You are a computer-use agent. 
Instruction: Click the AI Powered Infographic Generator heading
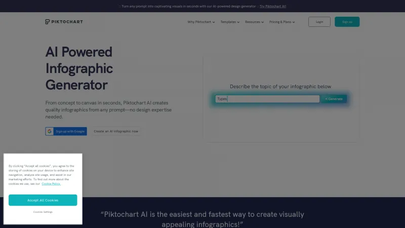click(x=79, y=68)
